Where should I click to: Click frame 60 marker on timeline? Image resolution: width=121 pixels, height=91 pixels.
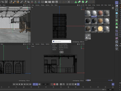[68, 87]
